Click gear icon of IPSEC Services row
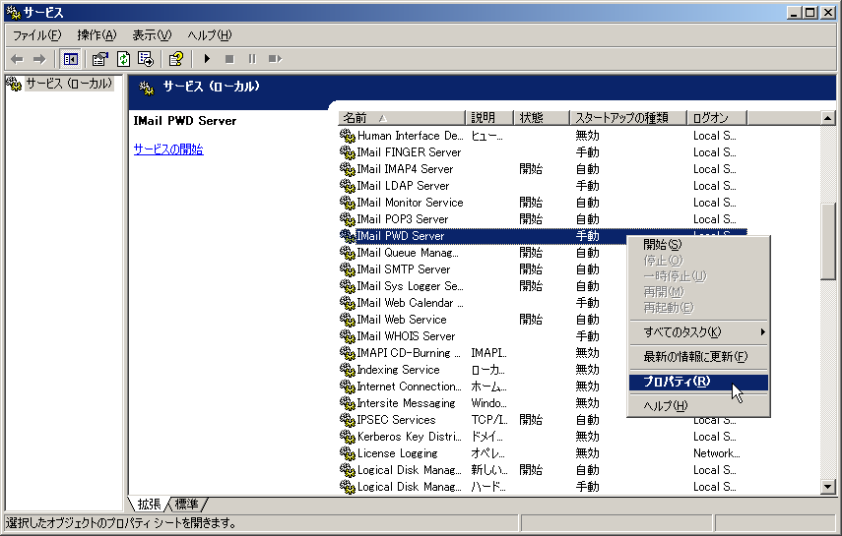Image resolution: width=842 pixels, height=536 pixels. [x=348, y=420]
